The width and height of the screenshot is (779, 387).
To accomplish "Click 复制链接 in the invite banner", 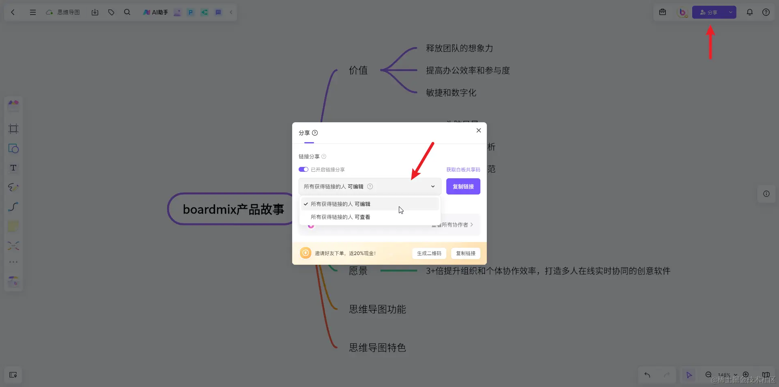I will point(466,253).
